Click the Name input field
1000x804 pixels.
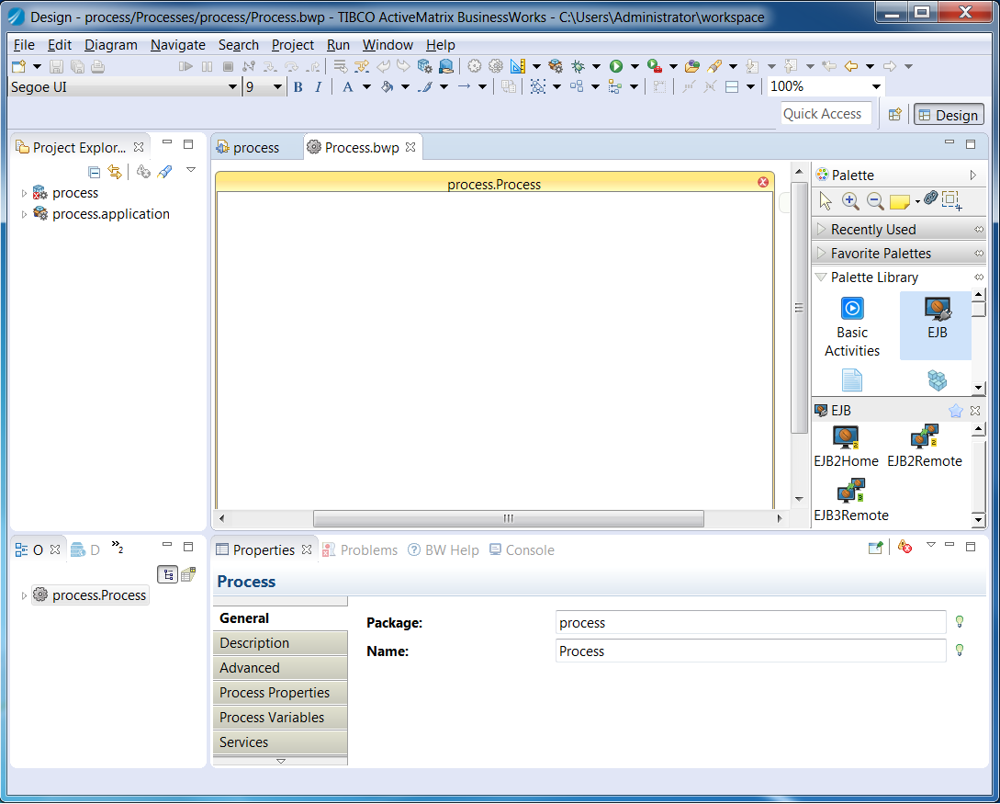pyautogui.click(x=750, y=651)
